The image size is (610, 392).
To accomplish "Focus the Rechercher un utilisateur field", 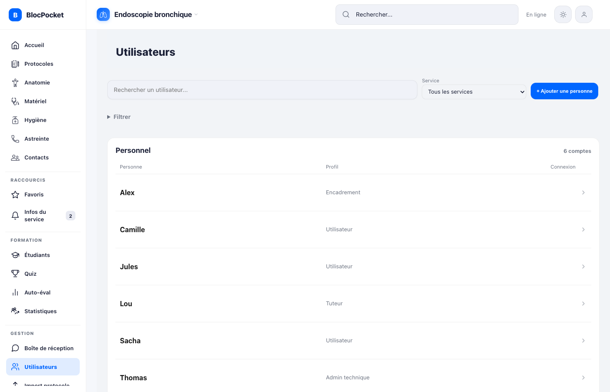I will tap(262, 90).
